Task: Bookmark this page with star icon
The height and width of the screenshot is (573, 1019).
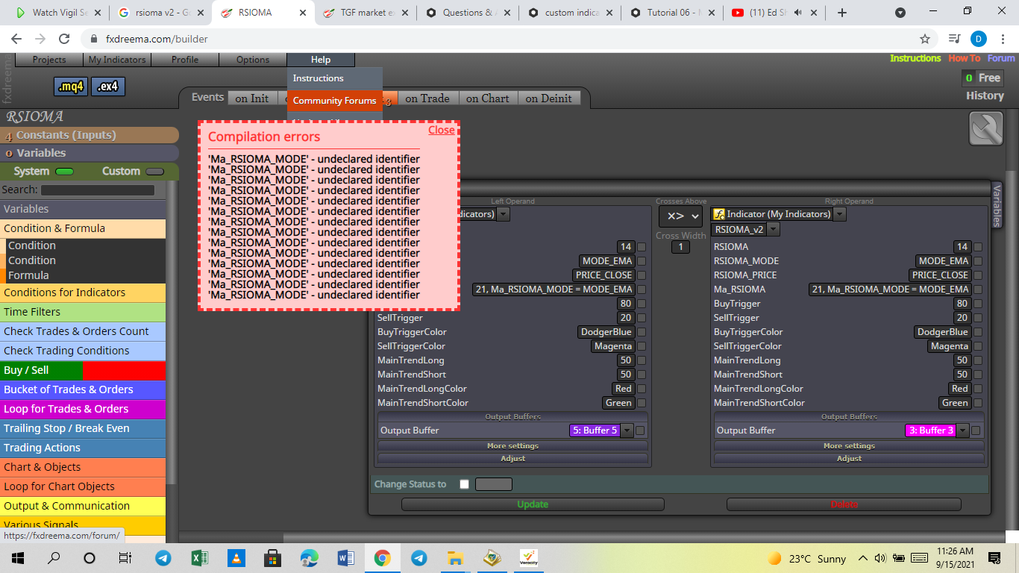Action: click(x=925, y=39)
